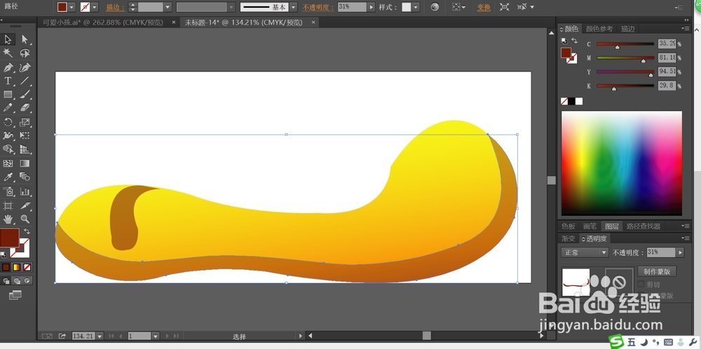Viewport: 701px width, 349px height.
Task: Edit the K value field 29.8
Action: pyautogui.click(x=667, y=85)
